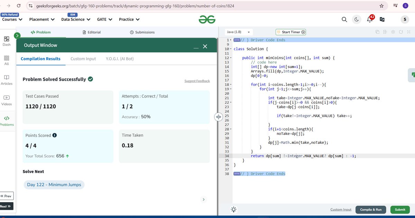The width and height of the screenshot is (415, 218).
Task: Open Problems in the sidebar
Action: coord(7,121)
